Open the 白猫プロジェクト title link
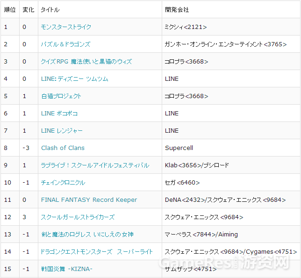This screenshot has width=301, height=278. 61,96
